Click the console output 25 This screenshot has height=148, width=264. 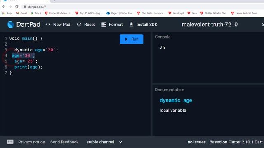click(162, 48)
